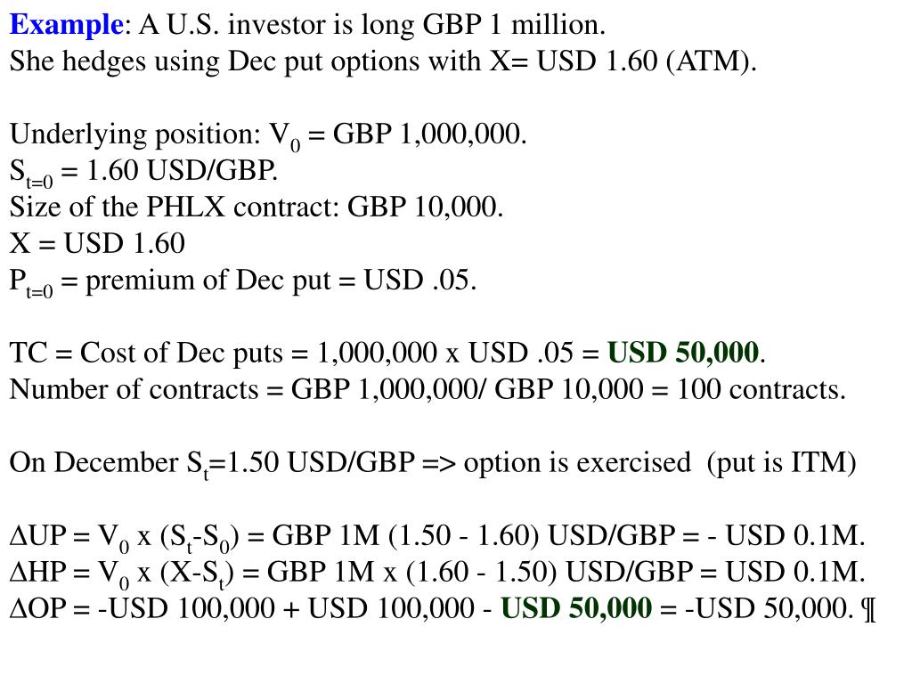Image resolution: width=912 pixels, height=684 pixels.
Task: Click the green 'USD 50,000' in ΔOP line
Action: [x=576, y=608]
